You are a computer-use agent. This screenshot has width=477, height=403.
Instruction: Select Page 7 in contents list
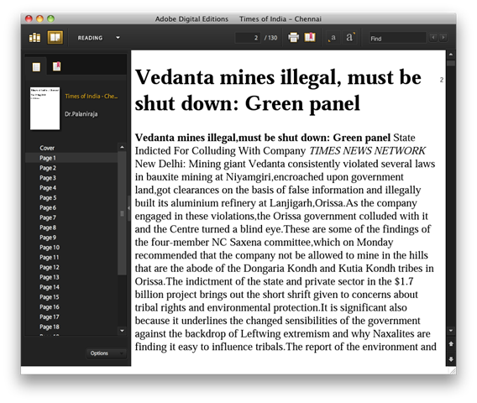[x=71, y=217]
